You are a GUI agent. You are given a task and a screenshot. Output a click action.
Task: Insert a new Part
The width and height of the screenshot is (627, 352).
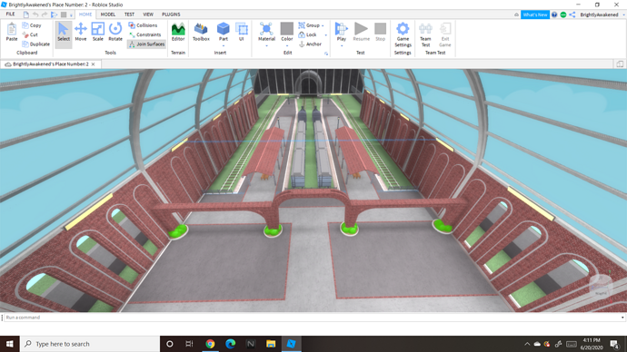[224, 31]
